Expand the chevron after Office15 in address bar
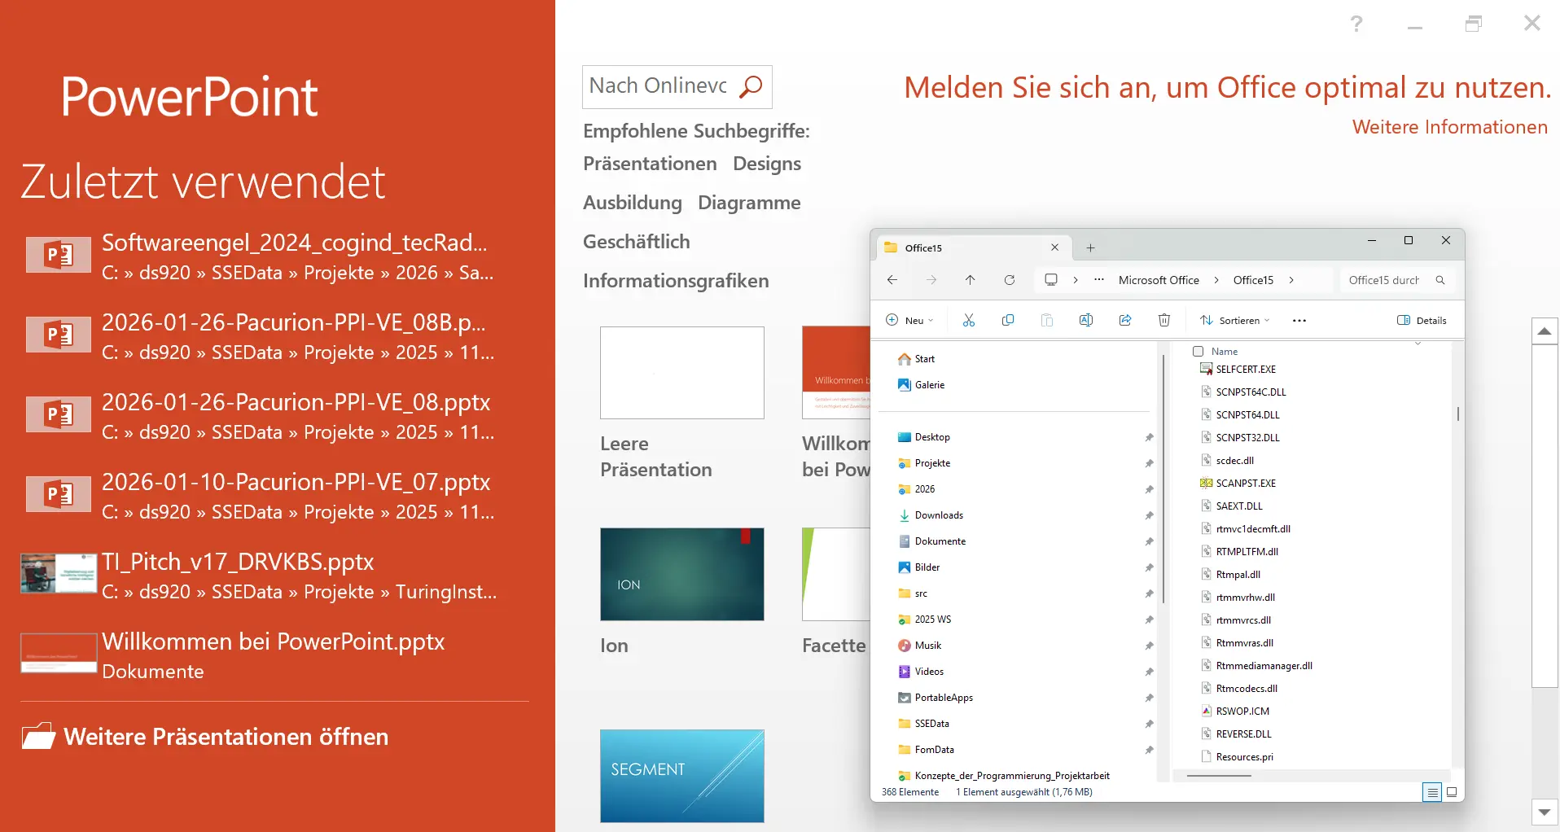Viewport: 1560px width, 832px height. point(1291,280)
